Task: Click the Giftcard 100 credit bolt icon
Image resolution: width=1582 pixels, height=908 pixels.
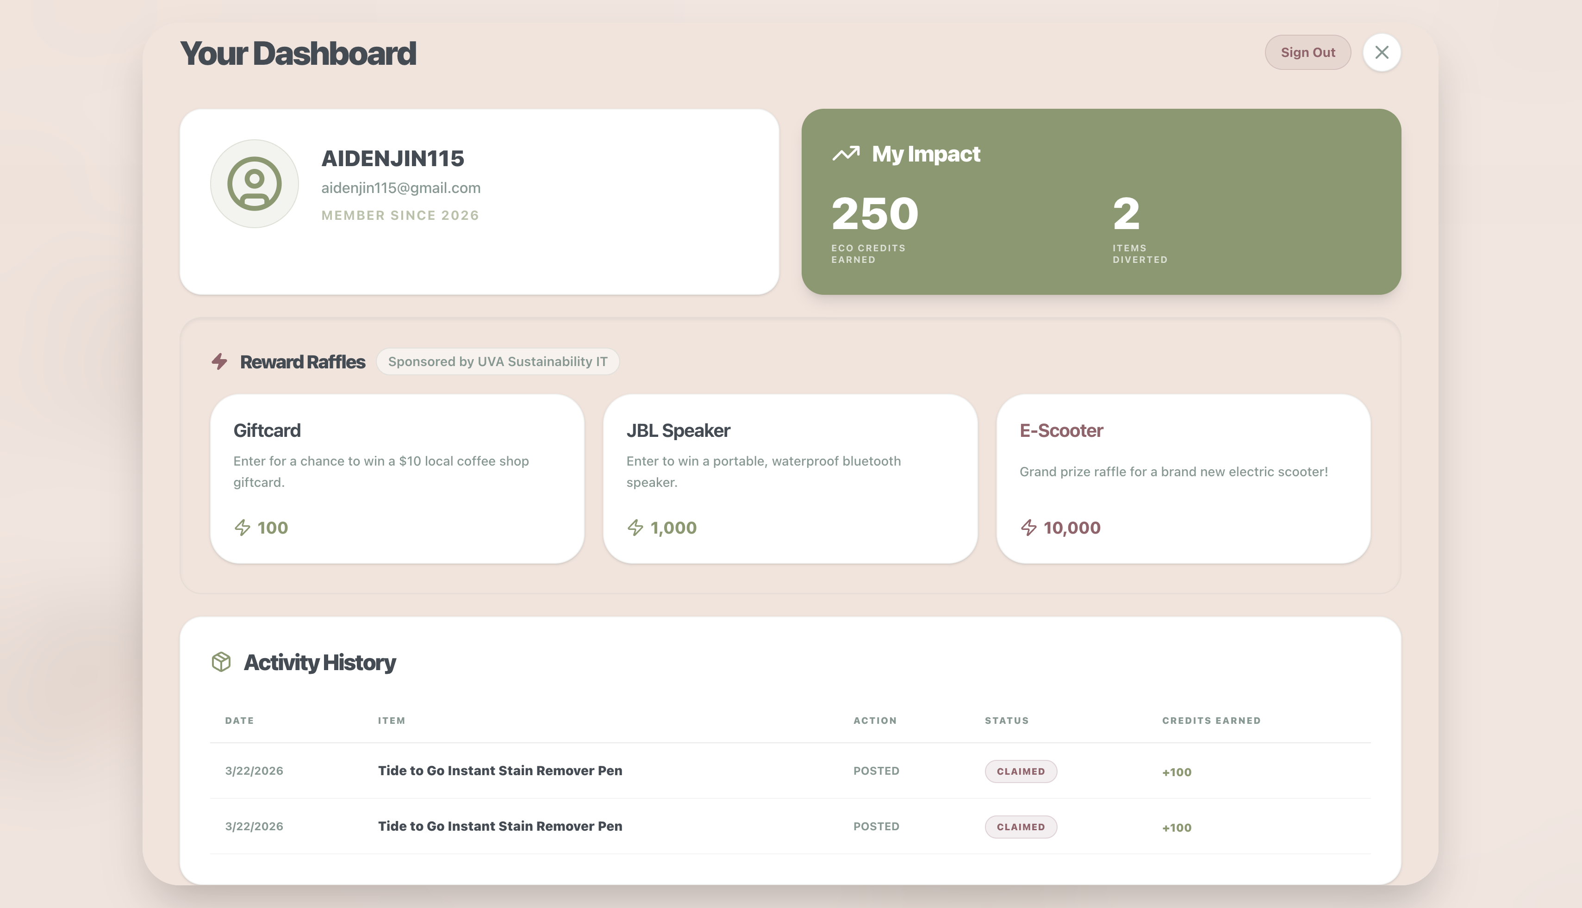Action: coord(242,528)
